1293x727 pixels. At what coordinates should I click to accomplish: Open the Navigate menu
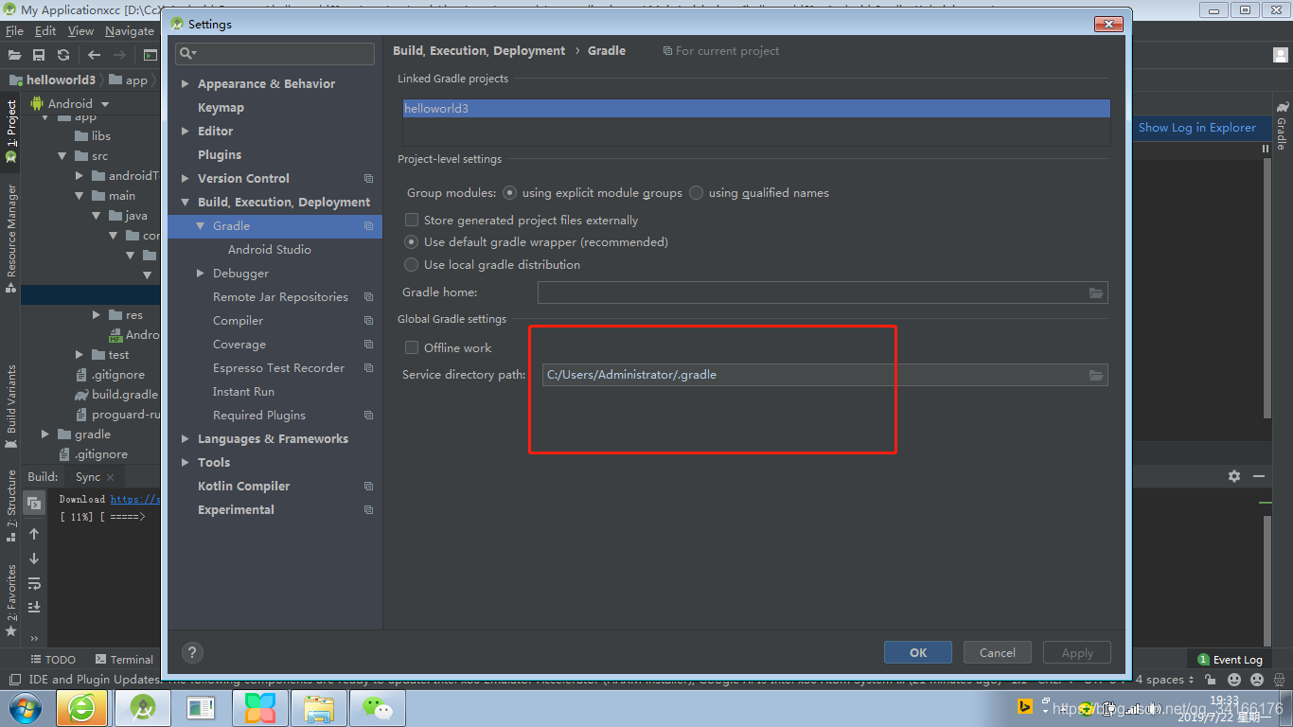click(130, 31)
